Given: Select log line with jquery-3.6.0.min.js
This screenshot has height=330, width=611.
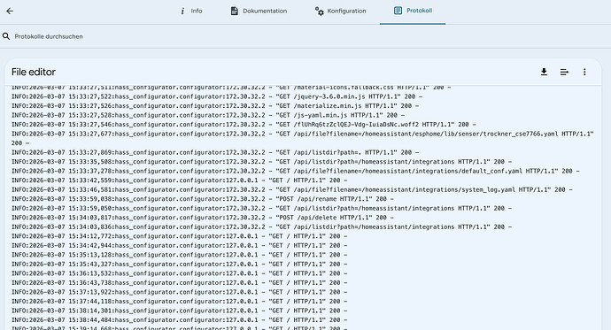Looking at the screenshot, I should point(217,96).
